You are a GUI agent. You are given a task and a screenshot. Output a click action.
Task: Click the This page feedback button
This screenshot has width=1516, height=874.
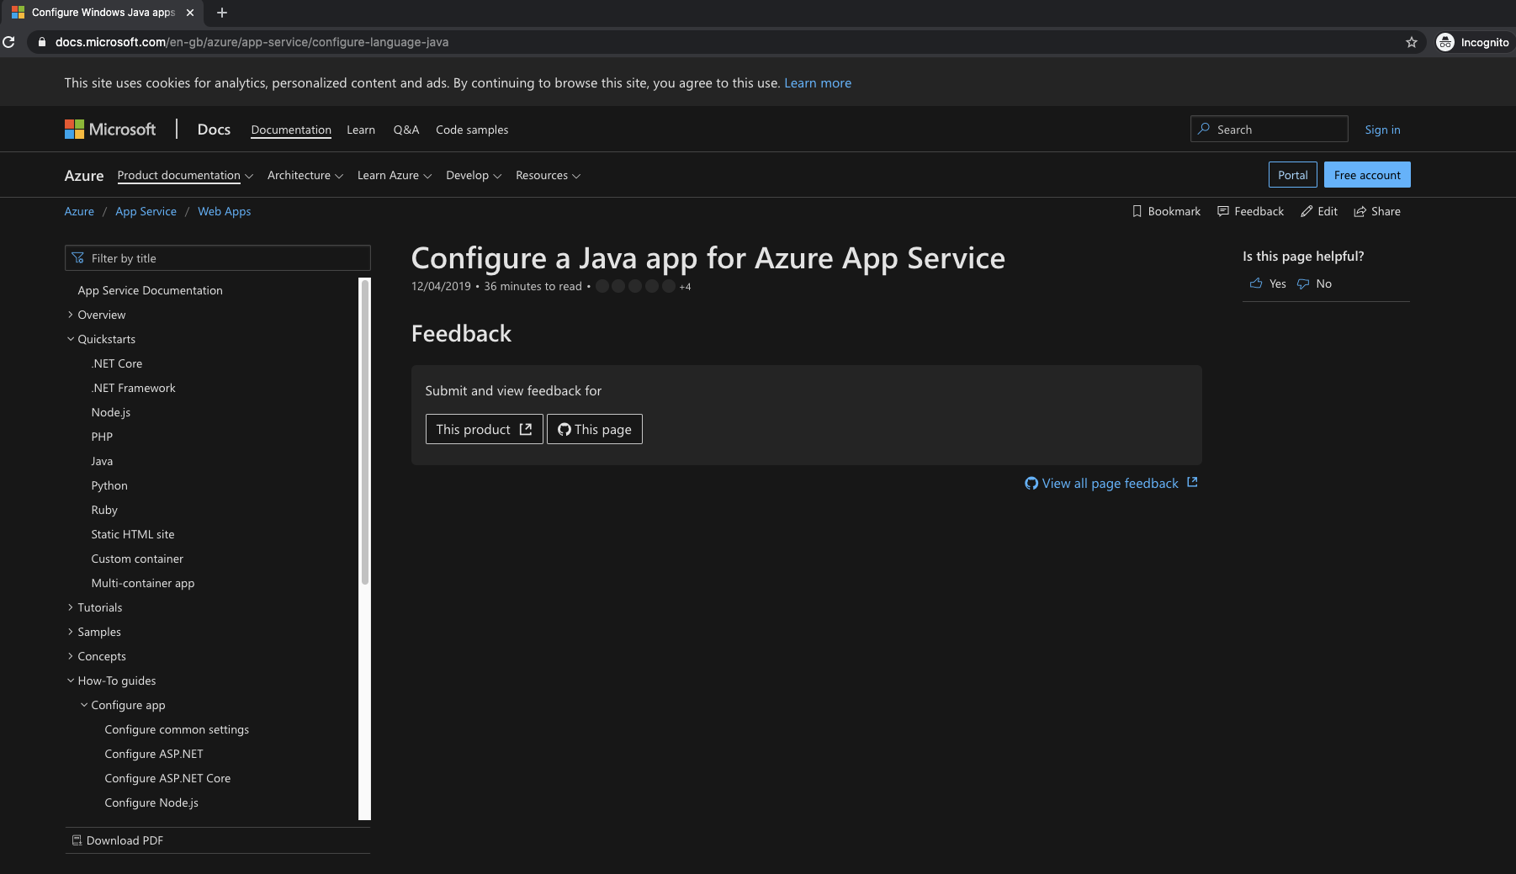pyautogui.click(x=595, y=429)
